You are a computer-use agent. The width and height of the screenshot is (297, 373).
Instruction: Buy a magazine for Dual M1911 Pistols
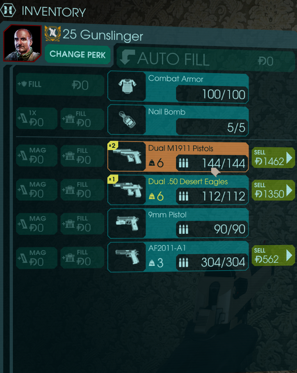pyautogui.click(x=37, y=156)
